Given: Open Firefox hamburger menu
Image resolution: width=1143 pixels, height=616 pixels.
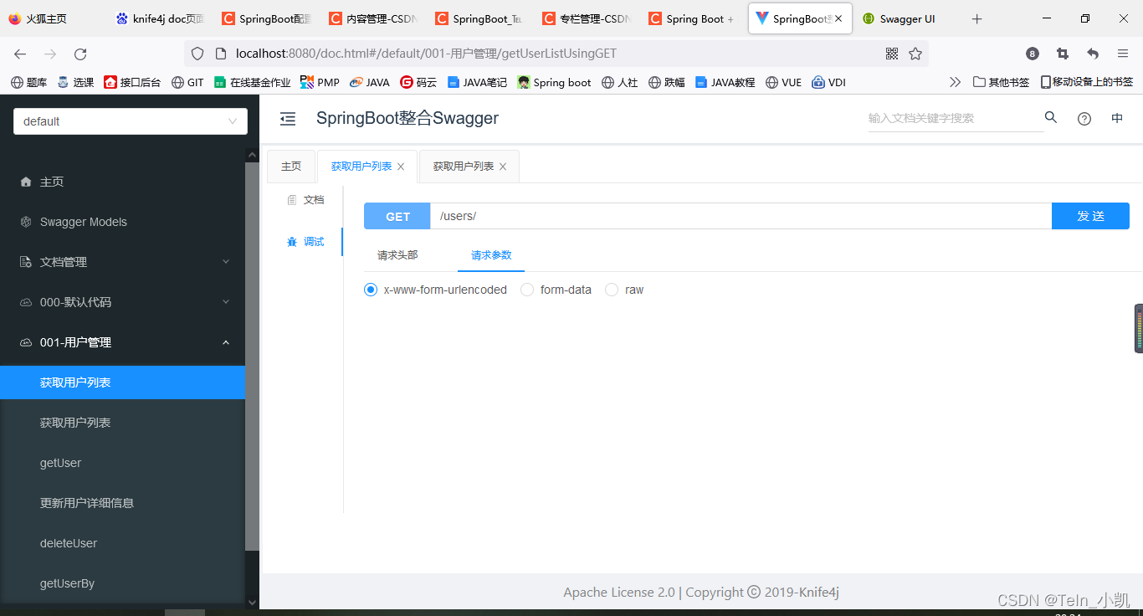Looking at the screenshot, I should point(1123,54).
